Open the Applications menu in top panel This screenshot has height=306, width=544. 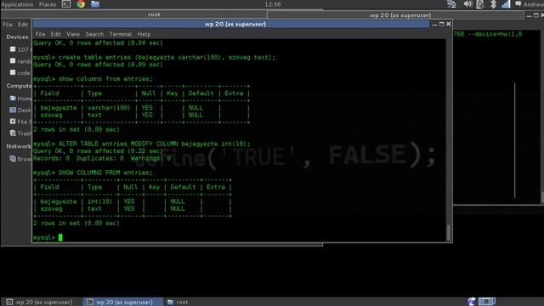pyautogui.click(x=17, y=4)
